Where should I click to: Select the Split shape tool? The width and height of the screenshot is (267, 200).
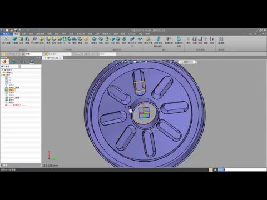[112, 40]
